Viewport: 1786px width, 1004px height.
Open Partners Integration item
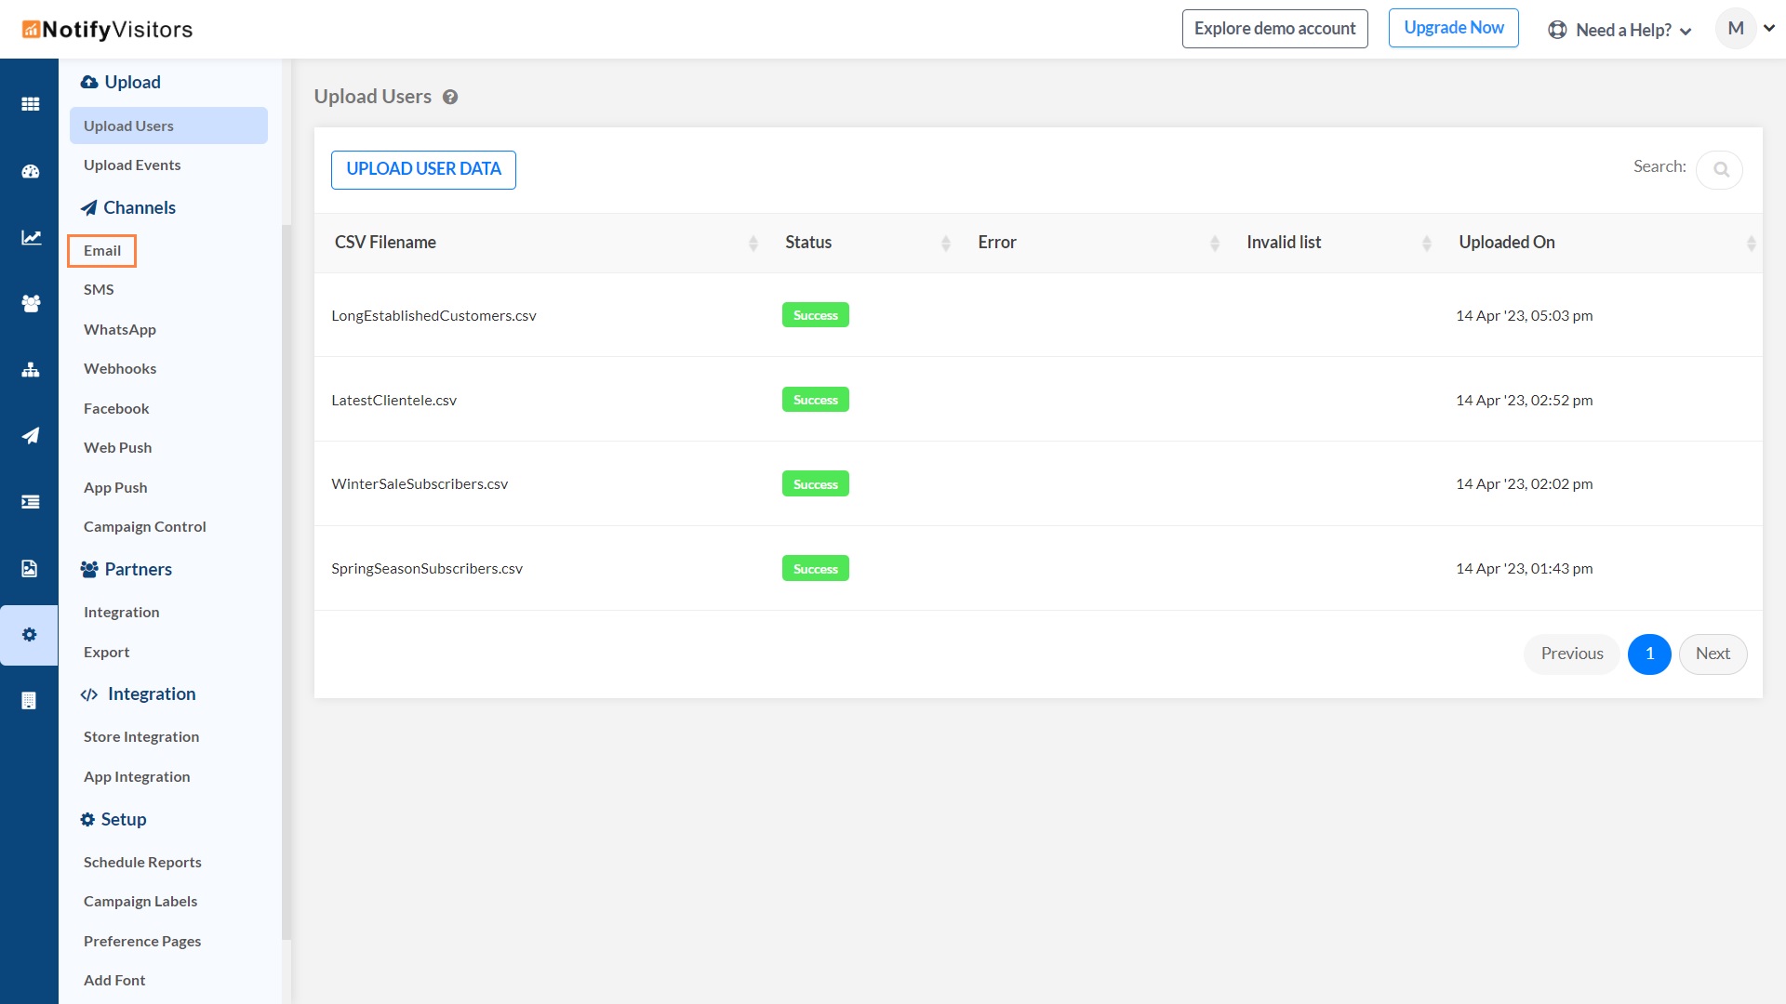click(121, 613)
